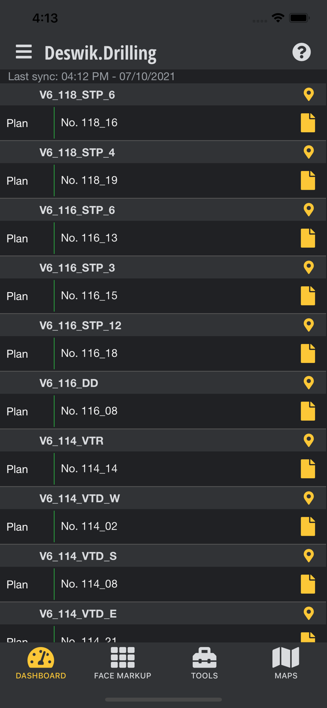This screenshot has height=708, width=327.
Task: Open the hamburger navigation menu
Action: click(x=24, y=52)
